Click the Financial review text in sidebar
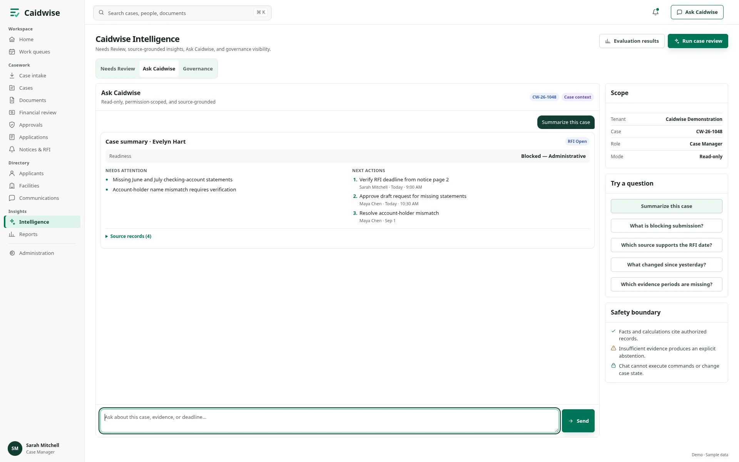The width and height of the screenshot is (739, 462). click(38, 112)
